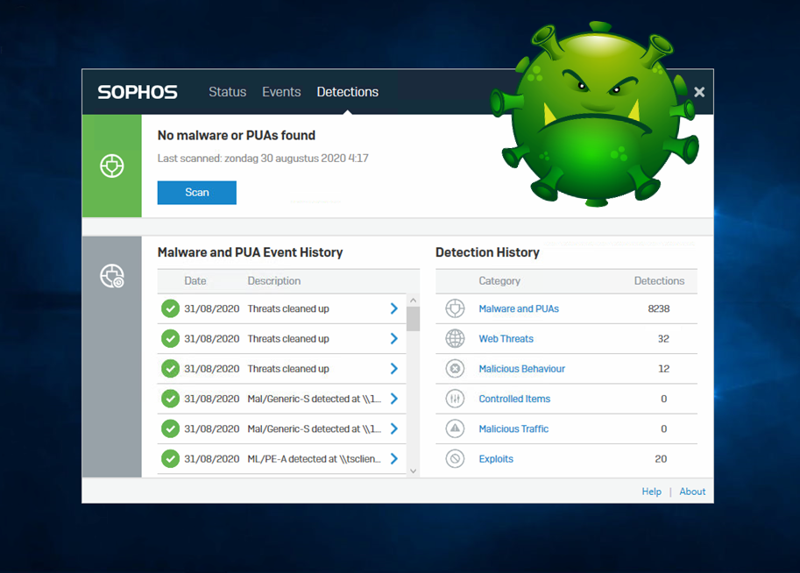
Task: Click the Malware and PUAs category icon
Action: [455, 308]
